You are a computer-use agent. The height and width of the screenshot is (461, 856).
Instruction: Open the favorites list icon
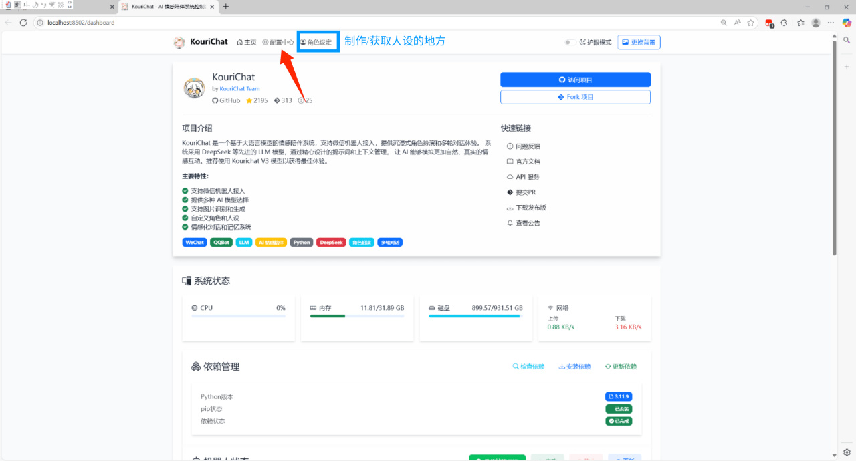point(800,22)
